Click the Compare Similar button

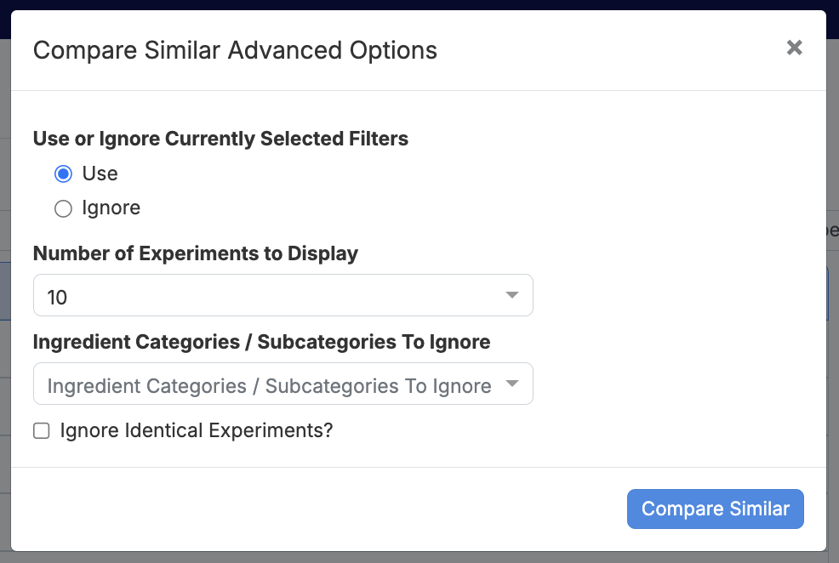pyautogui.click(x=716, y=509)
